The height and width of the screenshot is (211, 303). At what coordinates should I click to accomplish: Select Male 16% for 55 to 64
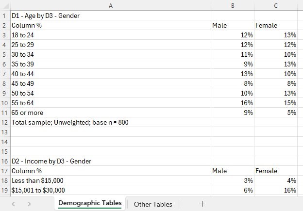tap(233, 103)
